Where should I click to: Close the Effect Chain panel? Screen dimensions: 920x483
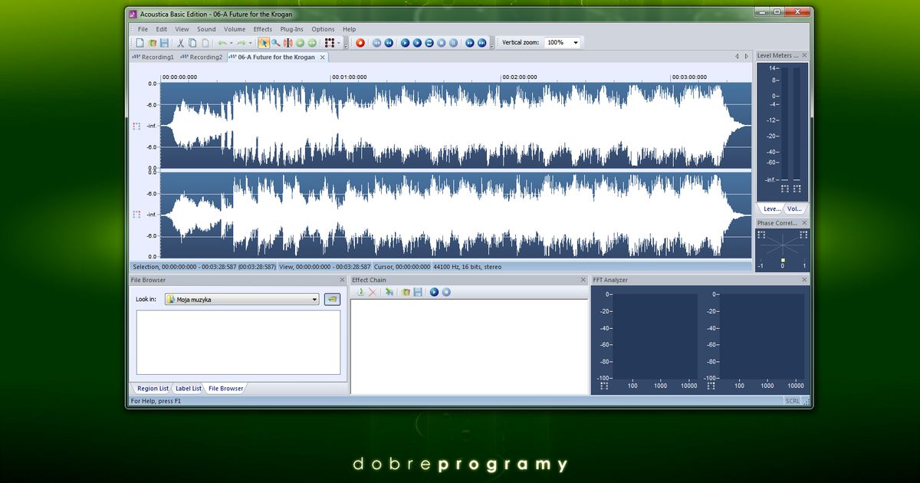(583, 280)
